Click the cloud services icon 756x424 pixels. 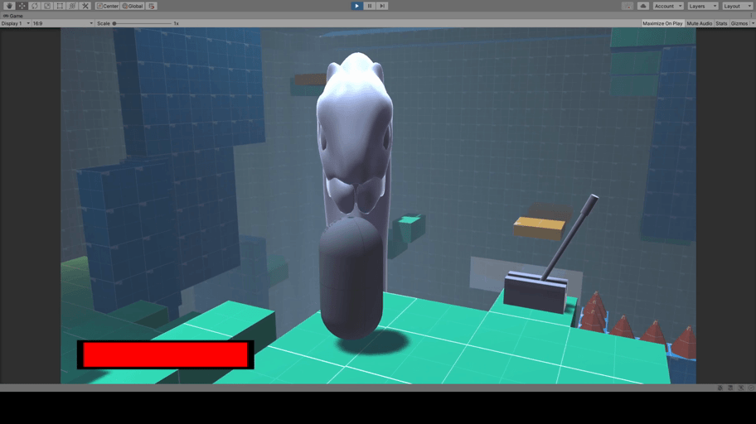[642, 6]
